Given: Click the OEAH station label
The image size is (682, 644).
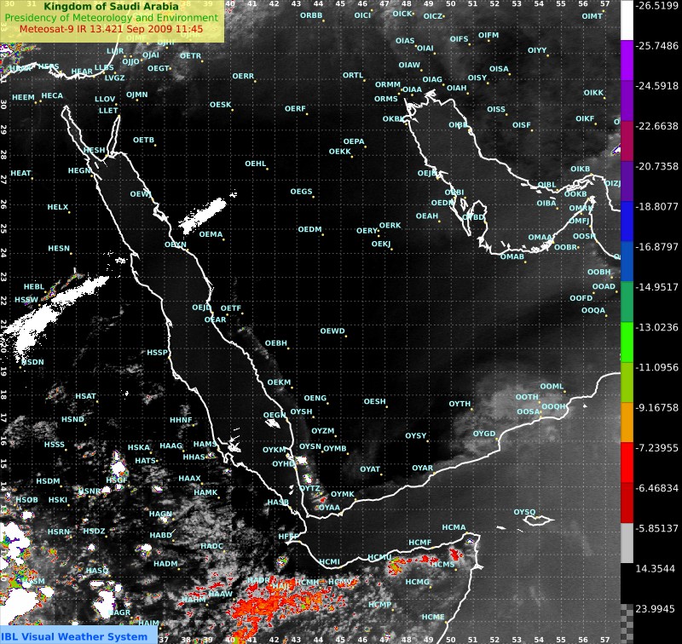Looking at the screenshot, I should click(427, 216).
